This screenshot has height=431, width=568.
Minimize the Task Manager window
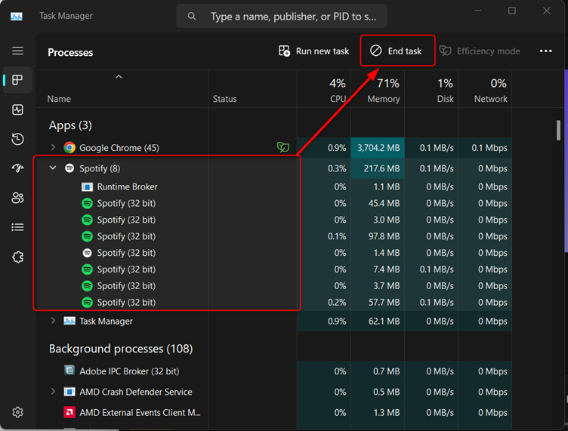(478, 11)
